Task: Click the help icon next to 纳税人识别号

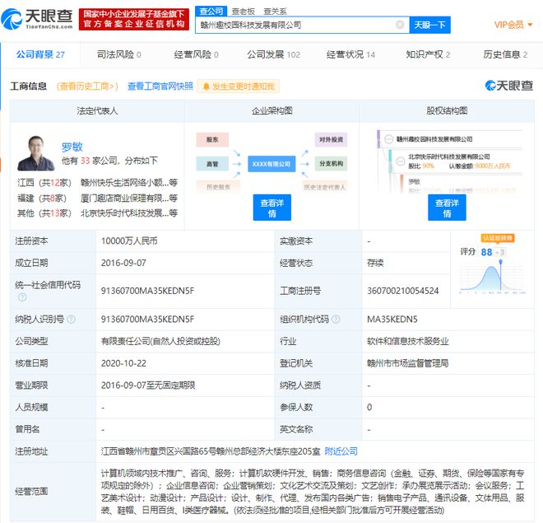Action: (71, 320)
